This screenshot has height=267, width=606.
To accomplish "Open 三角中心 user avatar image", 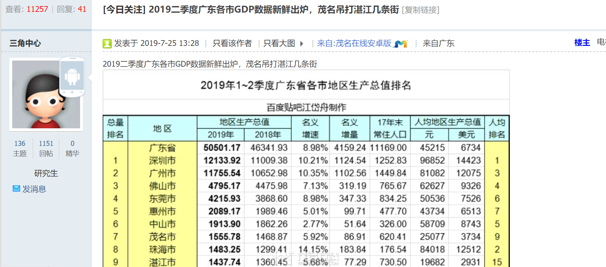I will (46, 94).
